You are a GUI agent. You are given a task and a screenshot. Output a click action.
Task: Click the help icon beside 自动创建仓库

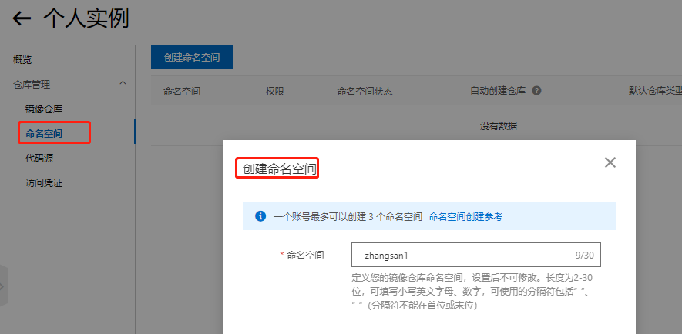pyautogui.click(x=536, y=91)
